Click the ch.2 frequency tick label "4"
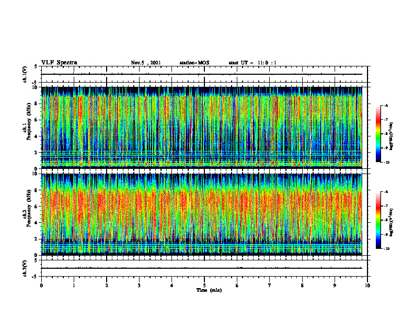Viewport: 414px width, 320px height. coord(36,223)
